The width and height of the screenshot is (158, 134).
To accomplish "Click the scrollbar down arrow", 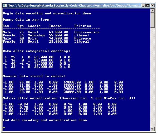I will point(152,129).
